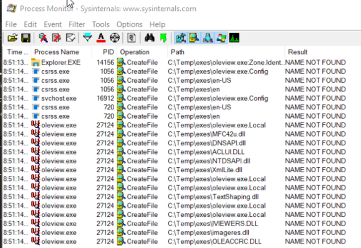Click the svchost.exe process icon
This screenshot has width=361, height=248.
pos(36,98)
